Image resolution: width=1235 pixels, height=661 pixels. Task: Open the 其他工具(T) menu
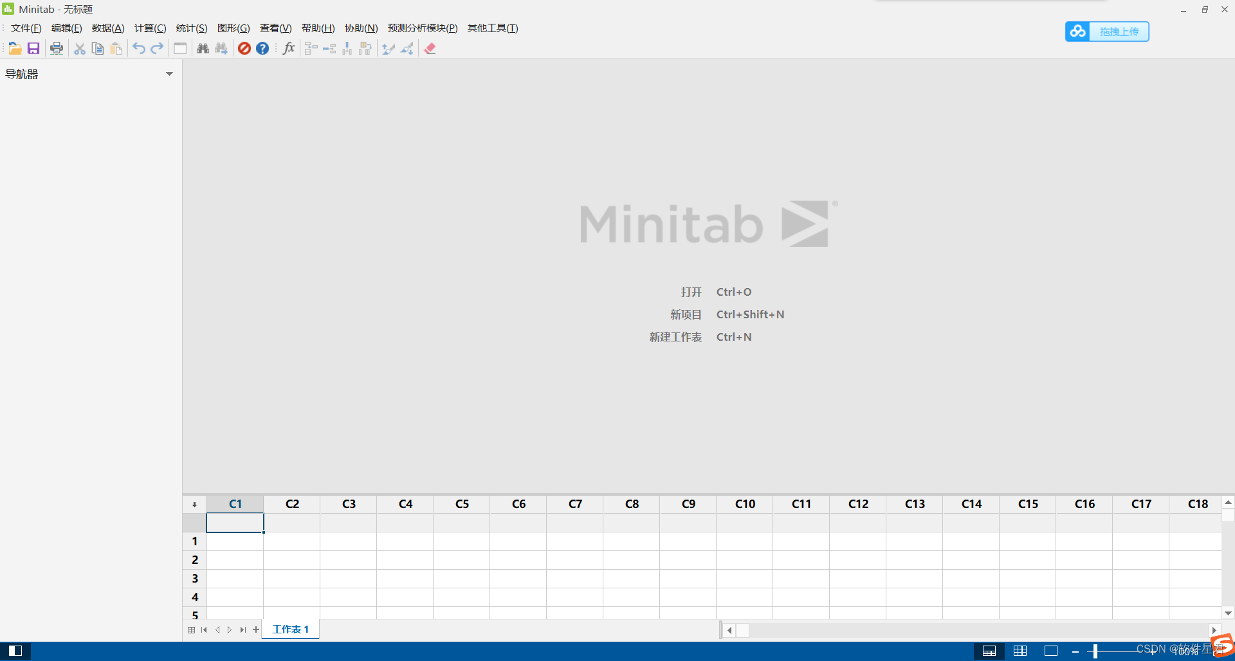pyautogui.click(x=493, y=28)
